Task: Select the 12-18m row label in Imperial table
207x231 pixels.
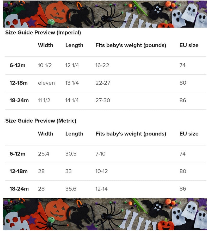Action: point(19,83)
